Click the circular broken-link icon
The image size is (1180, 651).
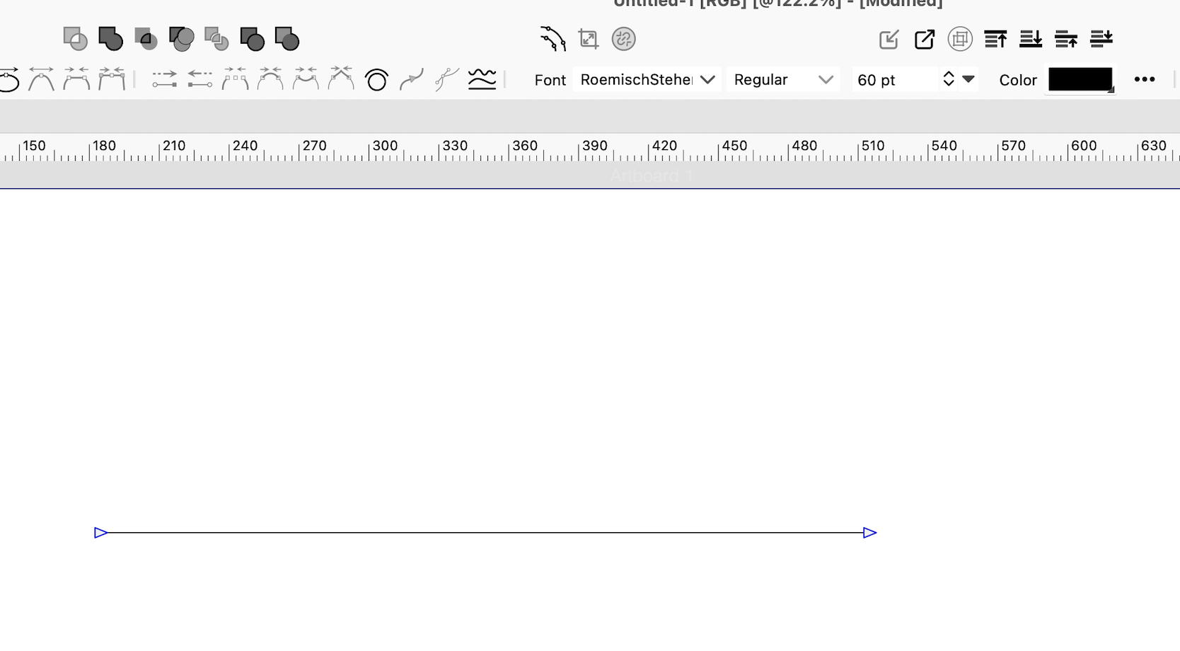(623, 39)
